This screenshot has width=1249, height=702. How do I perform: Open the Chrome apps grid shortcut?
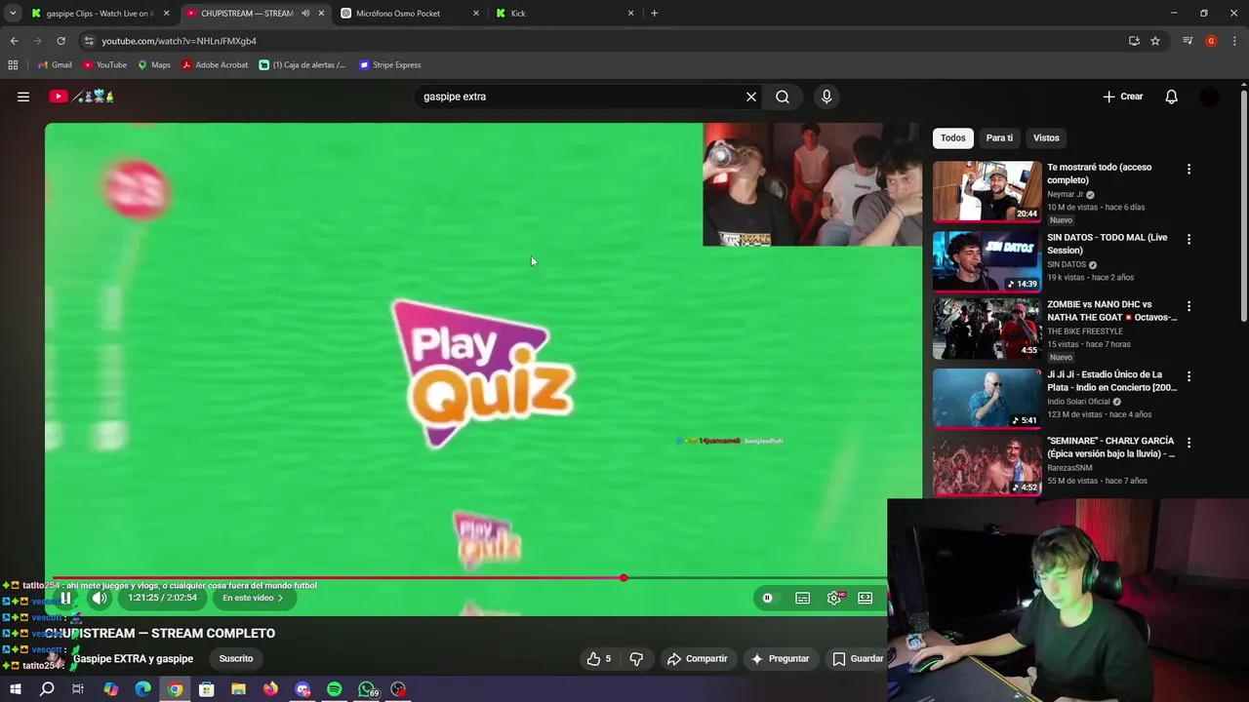[13, 65]
